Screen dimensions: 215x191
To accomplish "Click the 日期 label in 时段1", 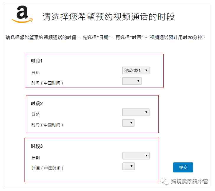I will [x=35, y=72].
